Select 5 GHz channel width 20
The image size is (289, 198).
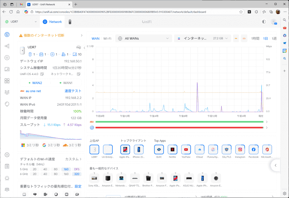click(x=34, y=169)
